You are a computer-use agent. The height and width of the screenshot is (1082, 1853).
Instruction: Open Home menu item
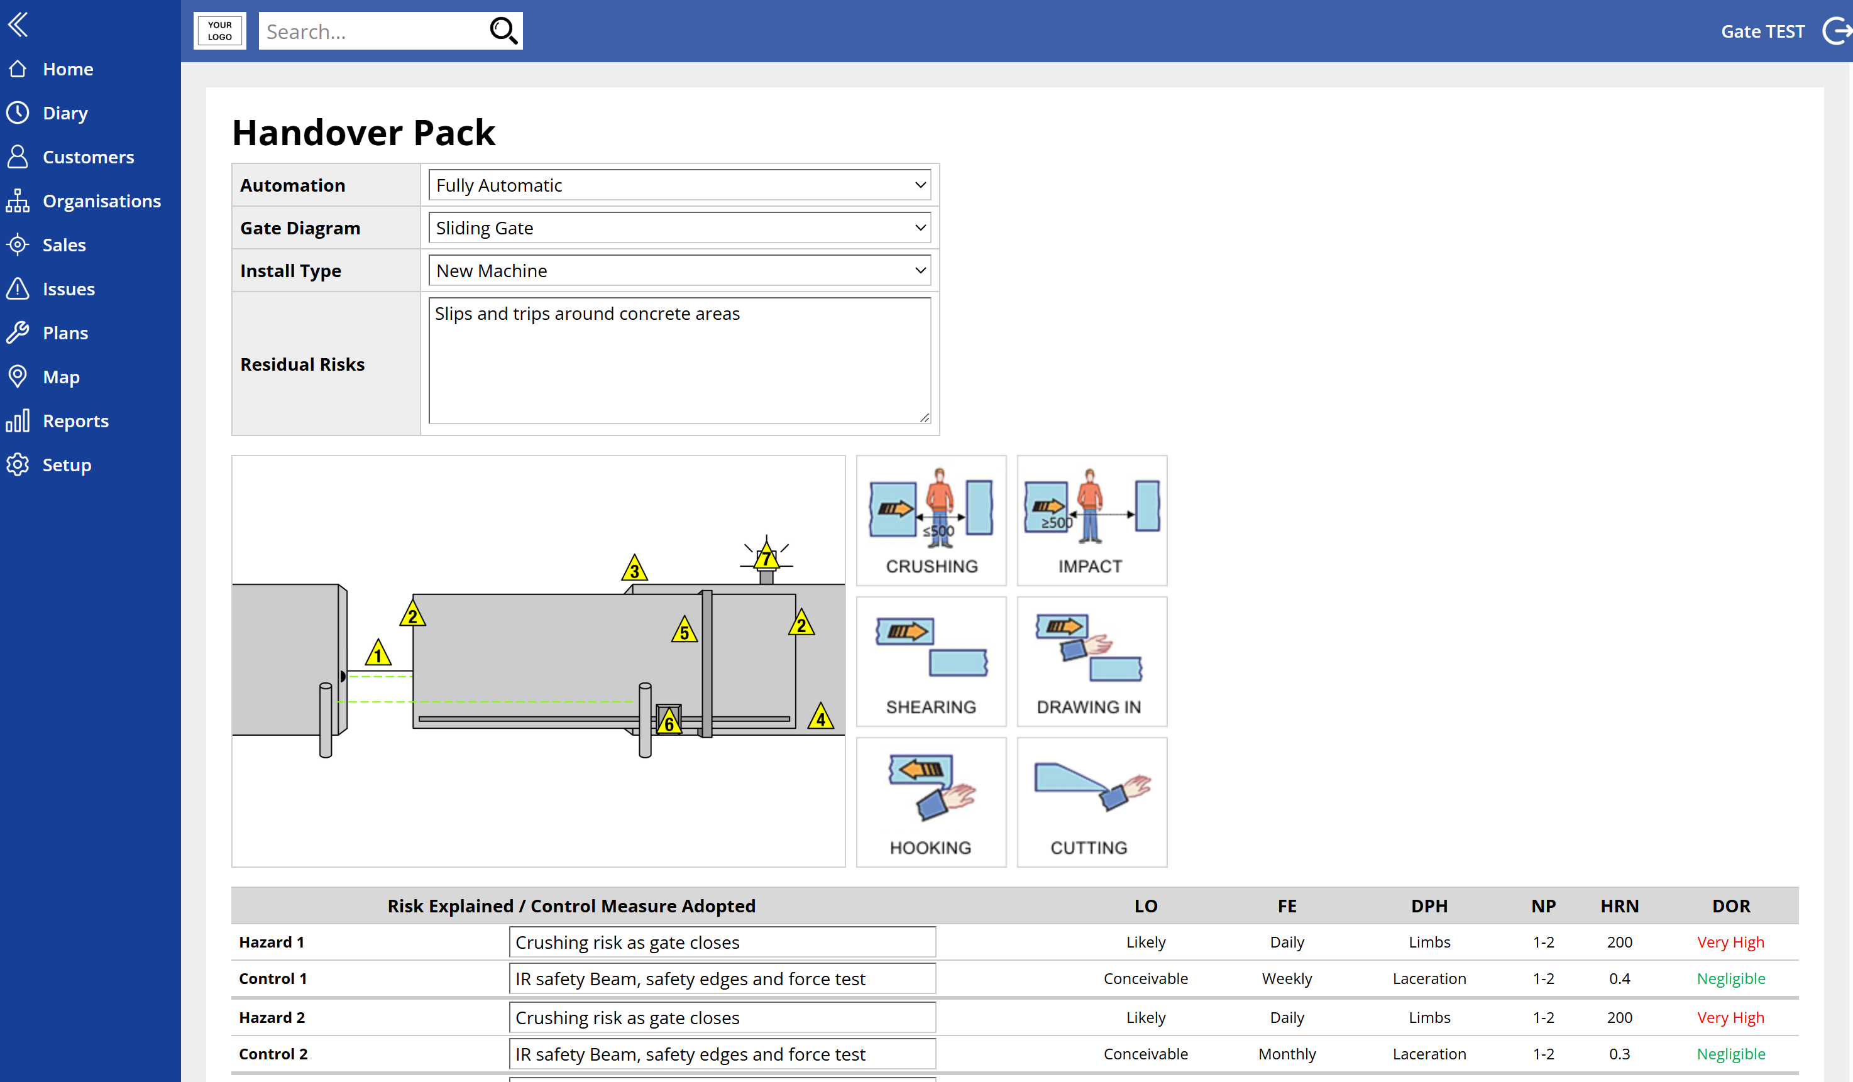coord(69,69)
